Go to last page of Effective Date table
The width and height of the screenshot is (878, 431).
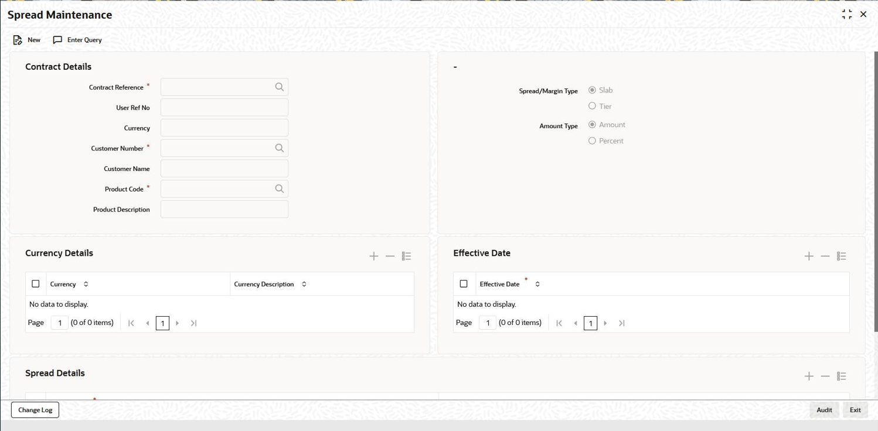pyautogui.click(x=622, y=323)
